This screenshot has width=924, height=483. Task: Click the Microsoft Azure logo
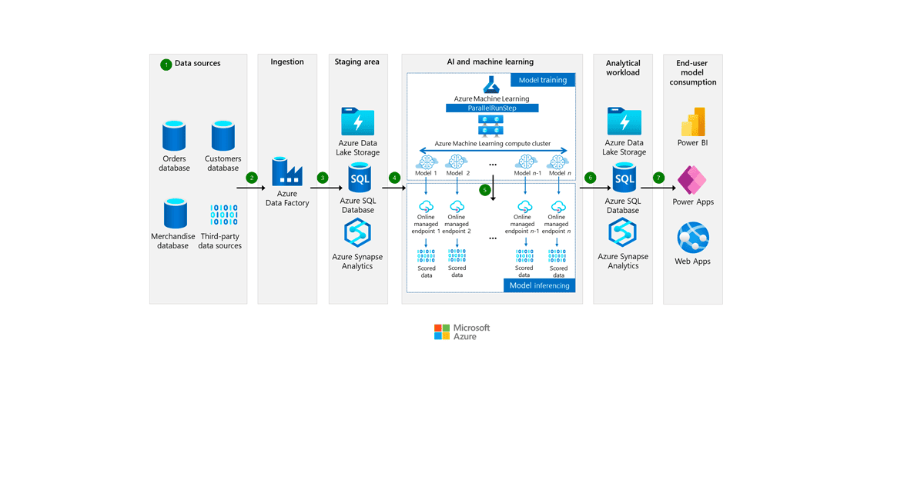(x=462, y=332)
